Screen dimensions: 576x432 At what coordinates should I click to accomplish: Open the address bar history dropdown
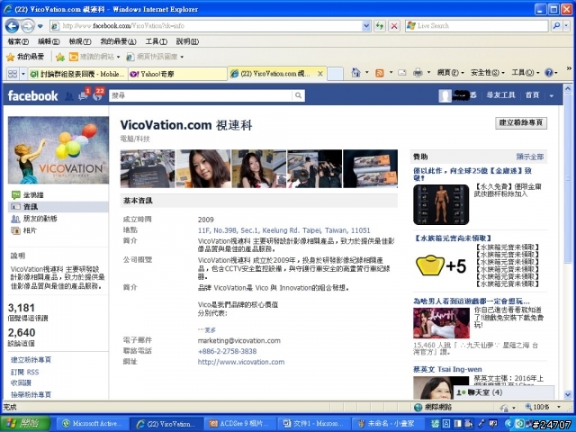[x=366, y=26]
